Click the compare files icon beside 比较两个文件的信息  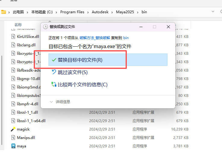(x=54, y=85)
